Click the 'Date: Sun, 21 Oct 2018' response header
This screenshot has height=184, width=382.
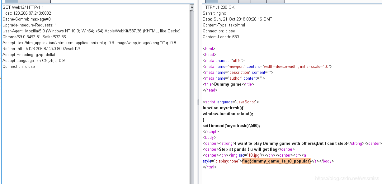tap(237, 19)
